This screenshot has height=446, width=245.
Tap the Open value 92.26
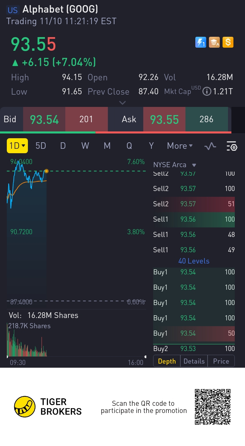[x=148, y=77]
